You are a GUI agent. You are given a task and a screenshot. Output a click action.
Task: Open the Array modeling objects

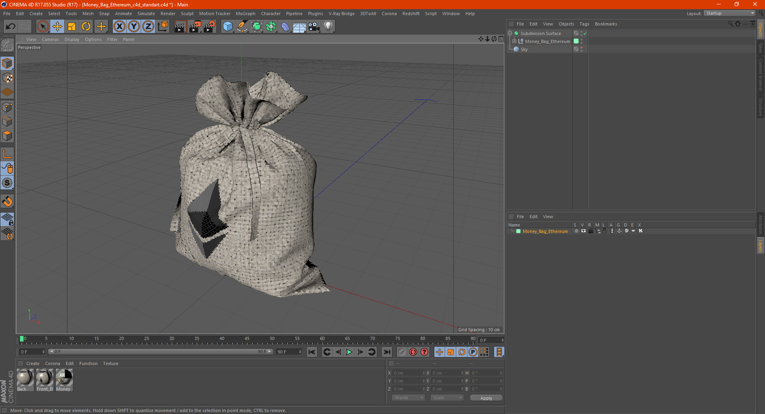pos(271,27)
